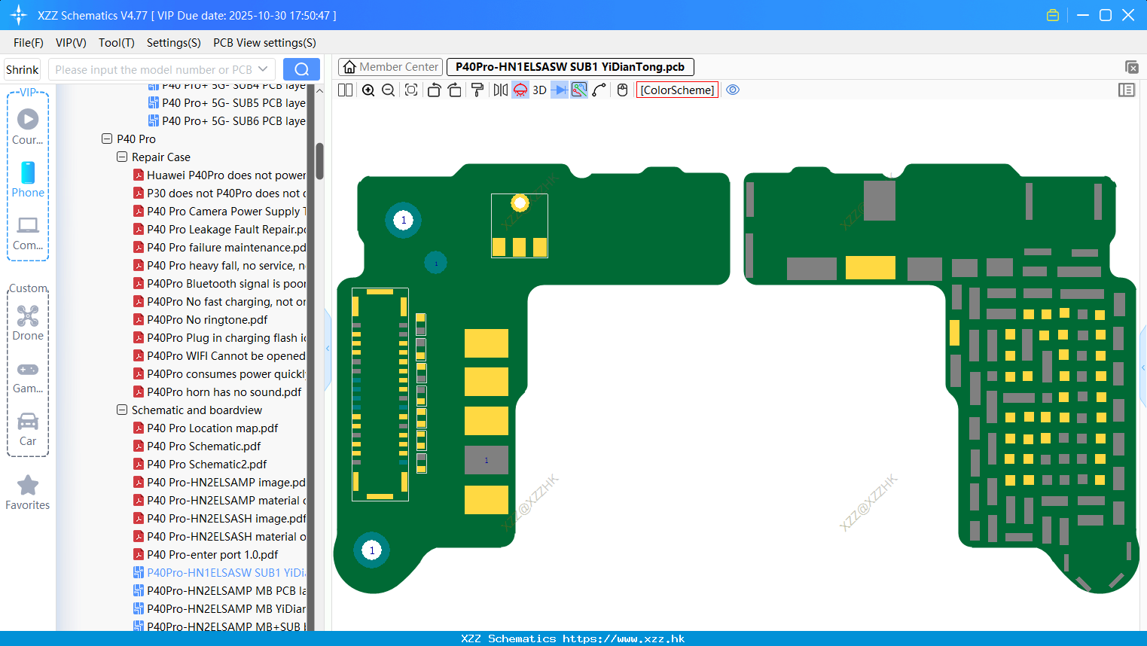
Task: Toggle the red lamp highlight mode
Action: coord(520,90)
